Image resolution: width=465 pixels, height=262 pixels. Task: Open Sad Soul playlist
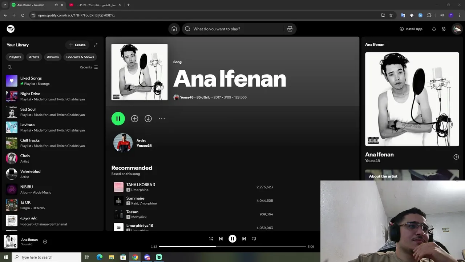(52, 112)
